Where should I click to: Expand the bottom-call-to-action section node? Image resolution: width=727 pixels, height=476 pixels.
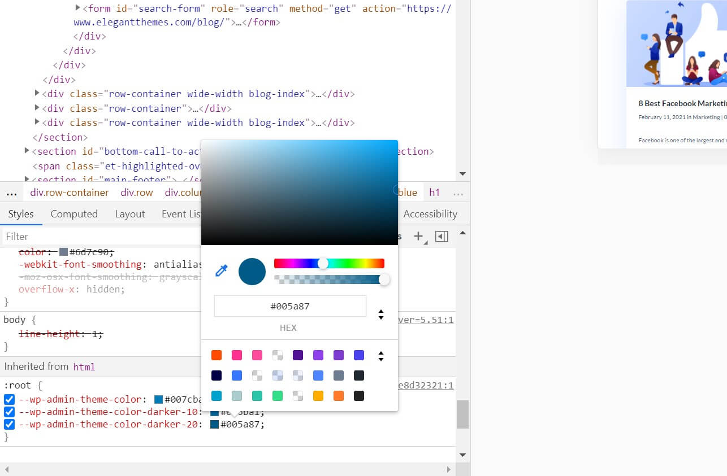[27, 151]
